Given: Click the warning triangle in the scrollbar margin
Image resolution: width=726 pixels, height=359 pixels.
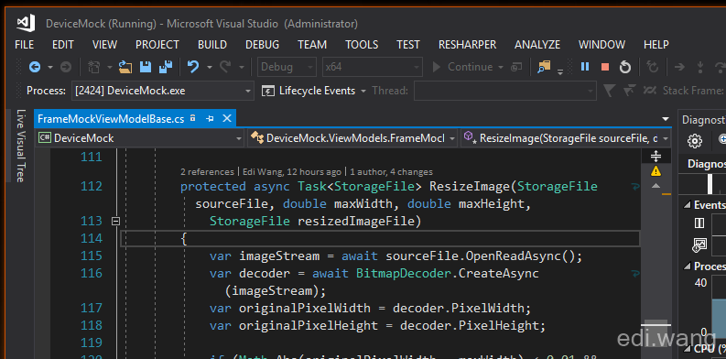Looking at the screenshot, I should tap(656, 171).
